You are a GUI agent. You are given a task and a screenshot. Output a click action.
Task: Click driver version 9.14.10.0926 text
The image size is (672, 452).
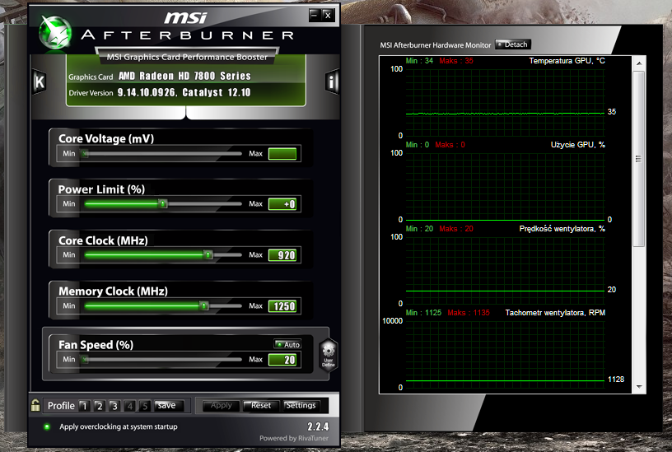point(146,92)
